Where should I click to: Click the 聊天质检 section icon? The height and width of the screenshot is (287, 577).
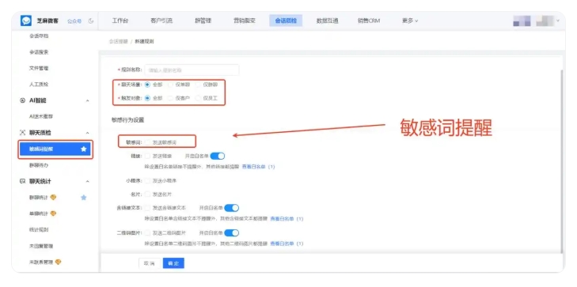coord(22,133)
